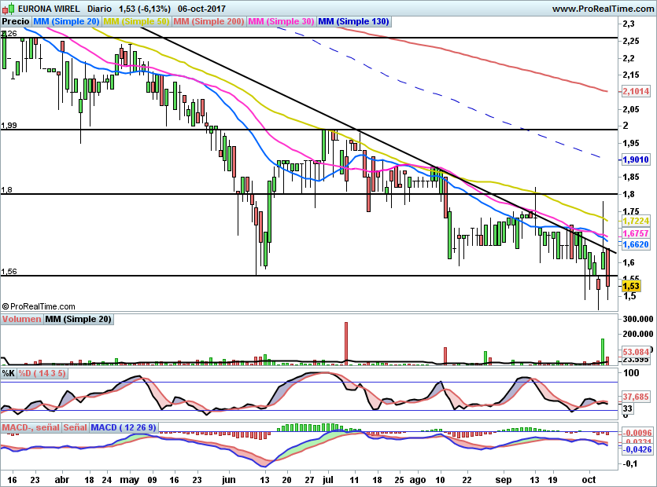Click the 1,6620 moving average value tag

click(636, 244)
